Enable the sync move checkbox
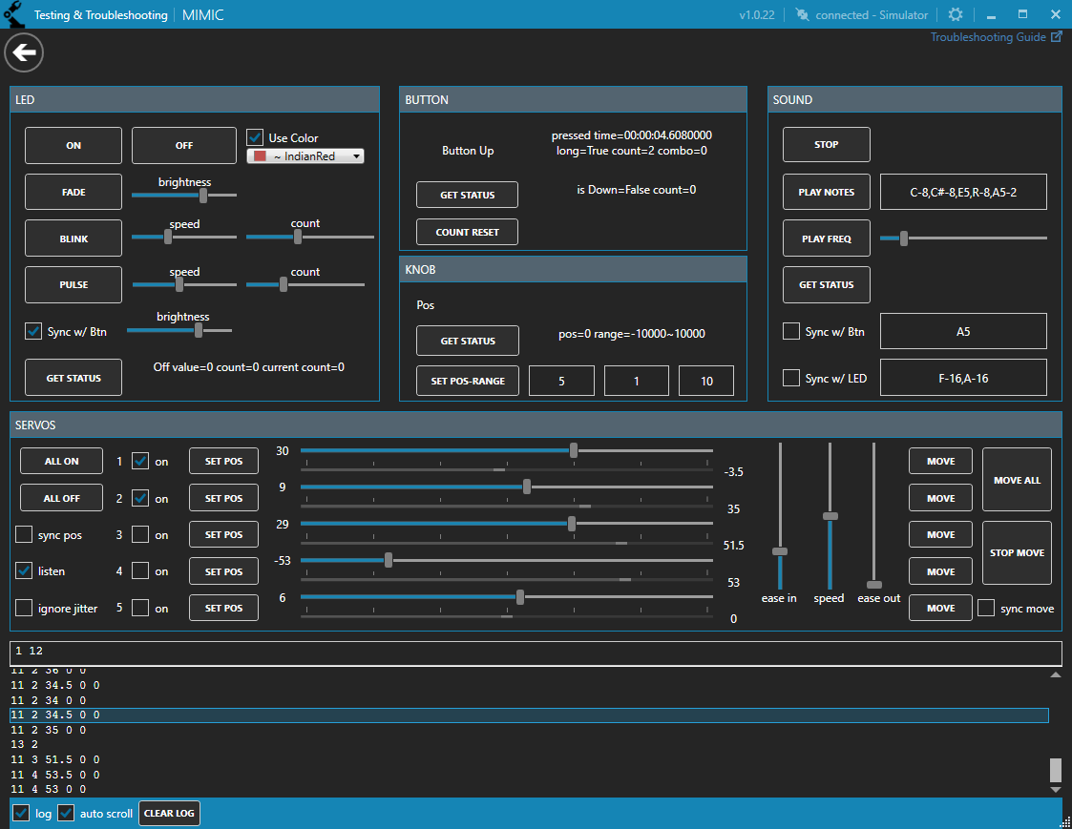This screenshot has width=1072, height=829. [x=986, y=608]
